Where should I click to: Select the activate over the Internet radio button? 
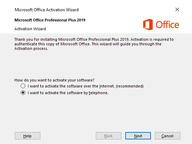point(23,86)
